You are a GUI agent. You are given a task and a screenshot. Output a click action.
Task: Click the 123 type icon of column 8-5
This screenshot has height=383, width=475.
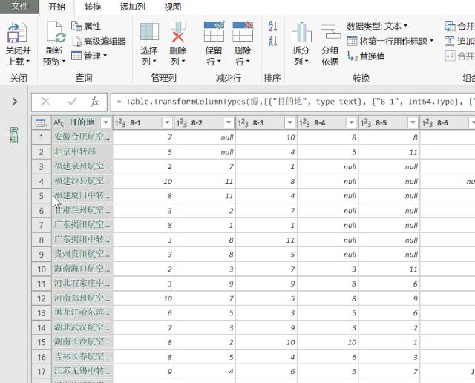(x=366, y=122)
